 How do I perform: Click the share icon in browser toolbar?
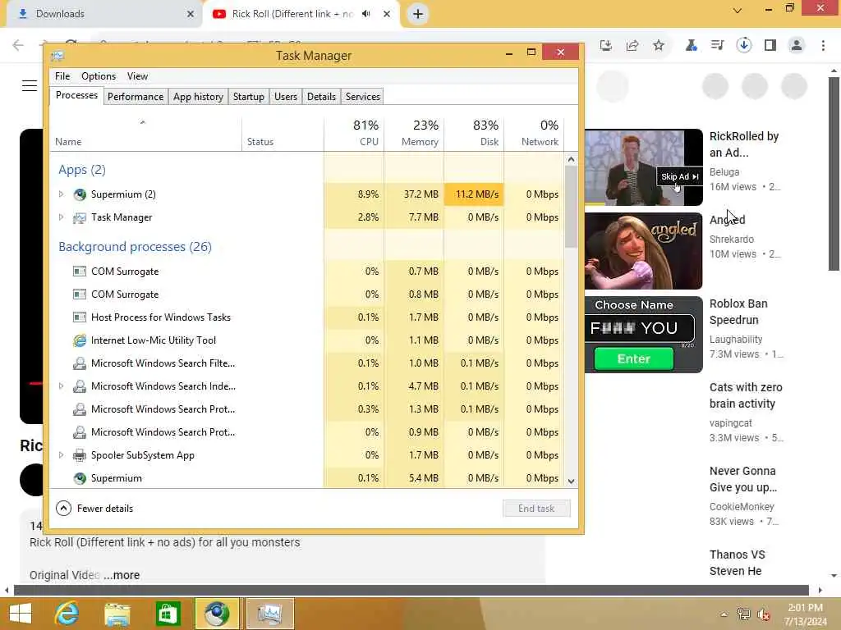click(x=632, y=46)
